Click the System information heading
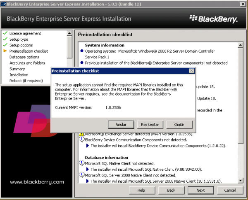 105,45
